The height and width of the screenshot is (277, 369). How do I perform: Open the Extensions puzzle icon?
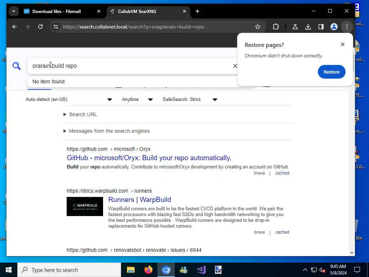pos(276,27)
